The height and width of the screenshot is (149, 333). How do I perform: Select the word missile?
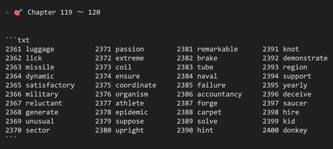click(40, 67)
